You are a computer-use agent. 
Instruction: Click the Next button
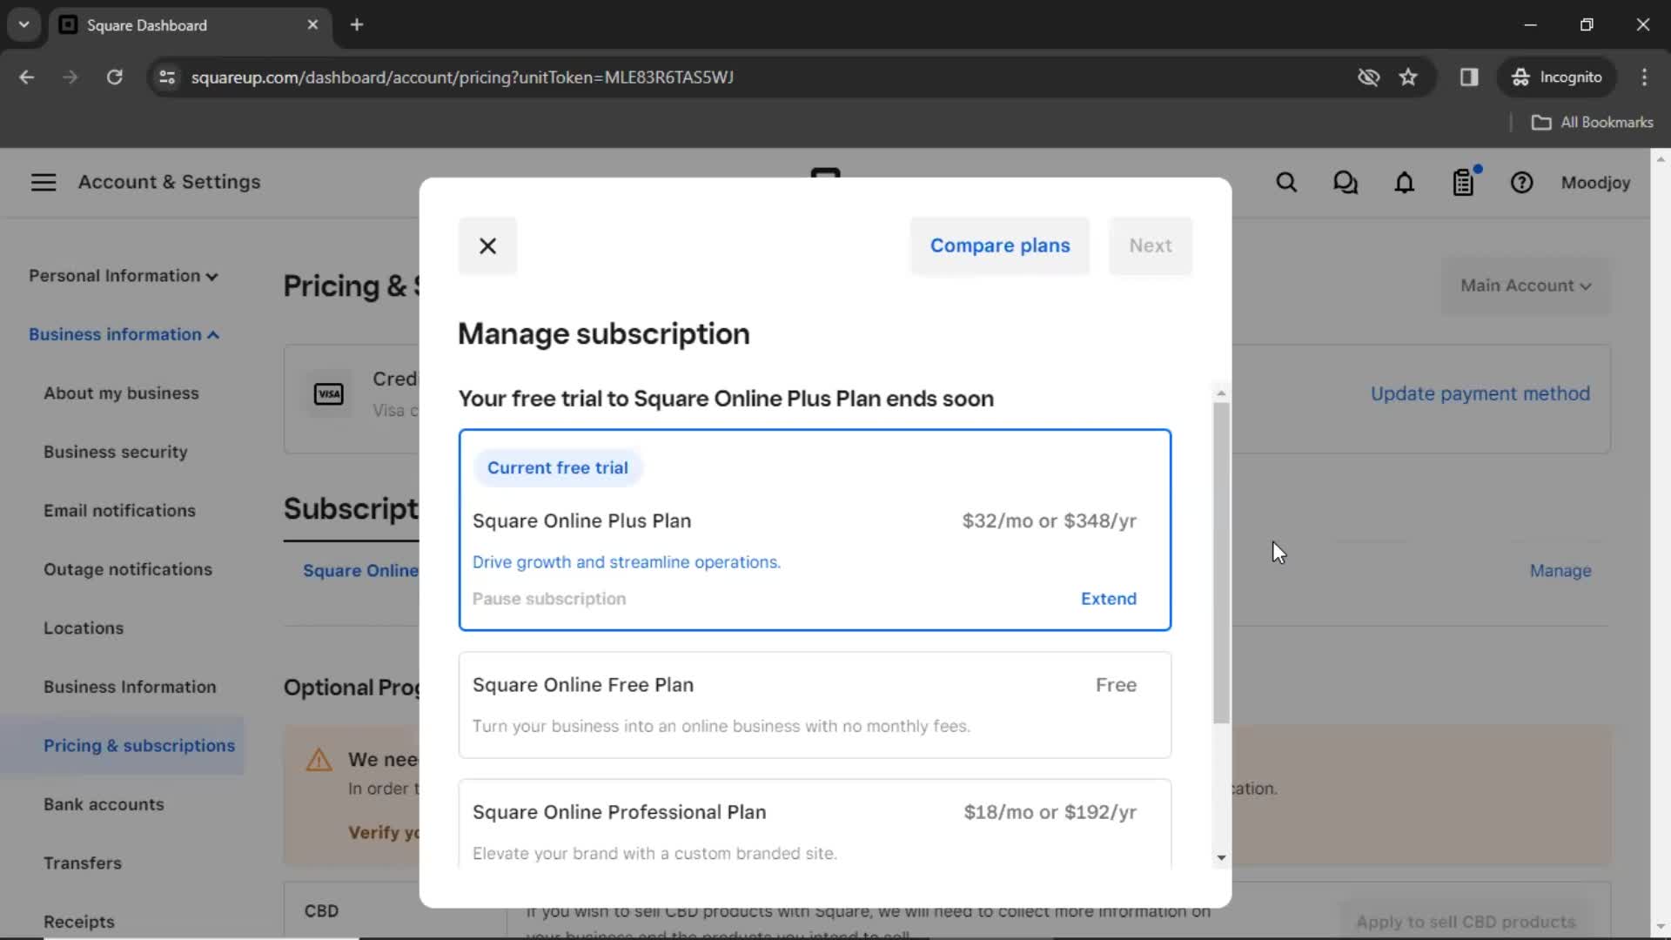(x=1151, y=246)
